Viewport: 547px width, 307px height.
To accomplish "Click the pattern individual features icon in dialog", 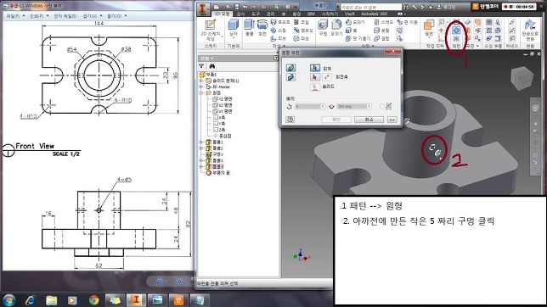I will (x=290, y=68).
